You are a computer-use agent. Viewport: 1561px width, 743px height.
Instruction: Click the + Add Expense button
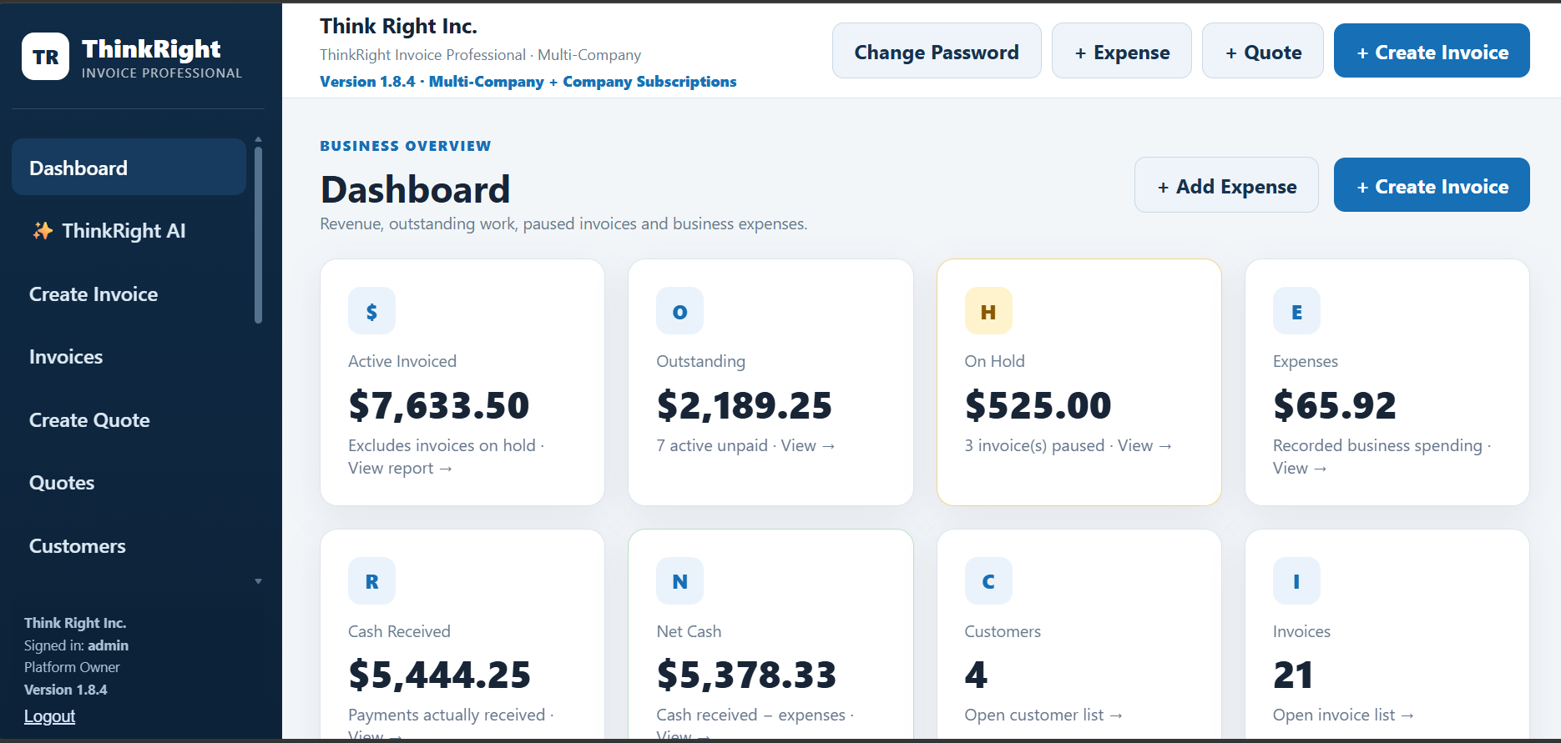1226,186
